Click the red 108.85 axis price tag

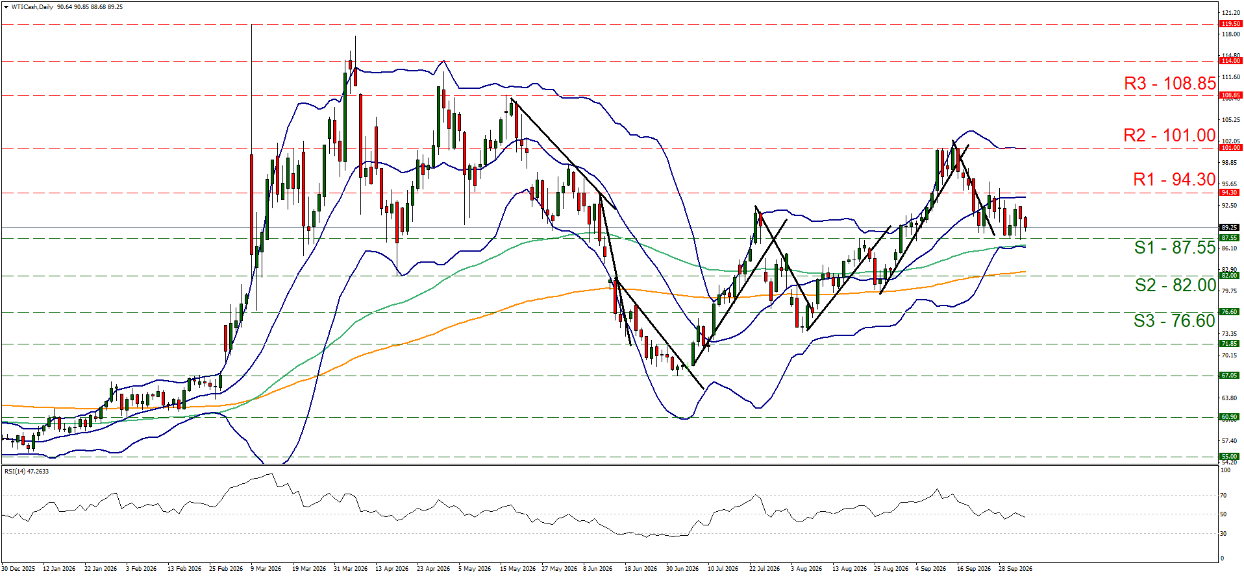pos(1230,95)
